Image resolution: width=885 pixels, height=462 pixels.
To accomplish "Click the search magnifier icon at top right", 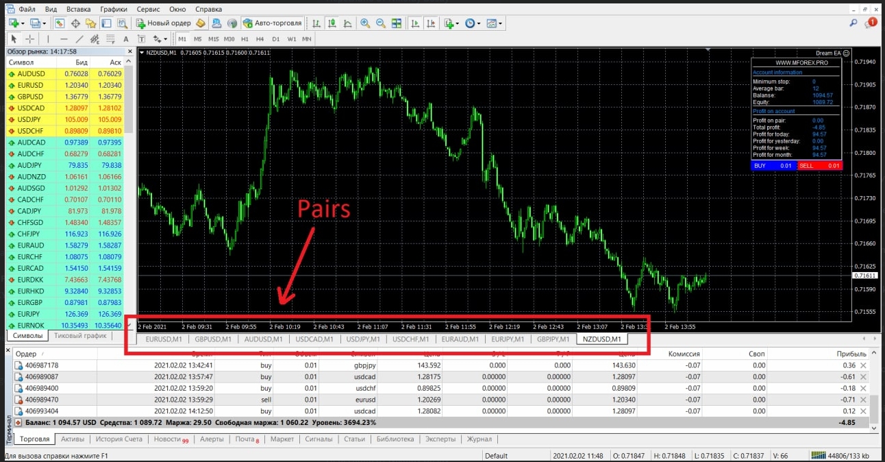I will click(x=853, y=23).
